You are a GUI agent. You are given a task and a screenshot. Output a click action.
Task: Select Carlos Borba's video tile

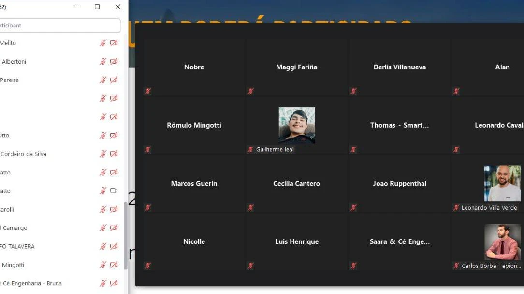502,242
